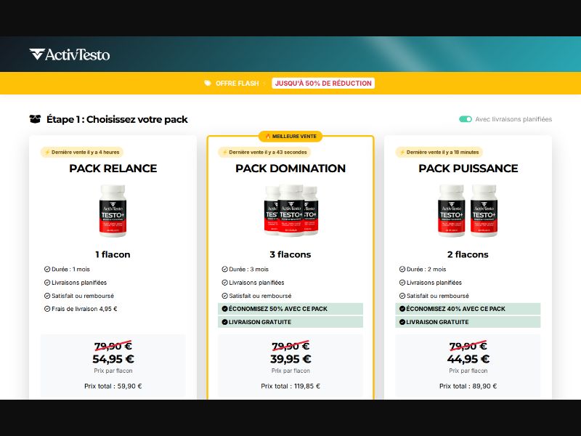Click the '1 flacon' label
Viewport: 581px width, 436px height.
[113, 254]
